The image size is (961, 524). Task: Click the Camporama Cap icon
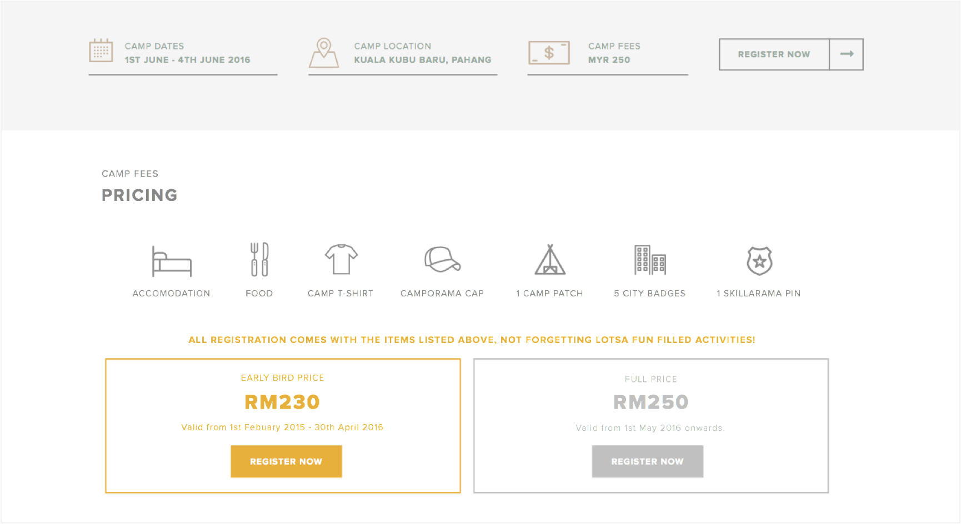pyautogui.click(x=442, y=259)
